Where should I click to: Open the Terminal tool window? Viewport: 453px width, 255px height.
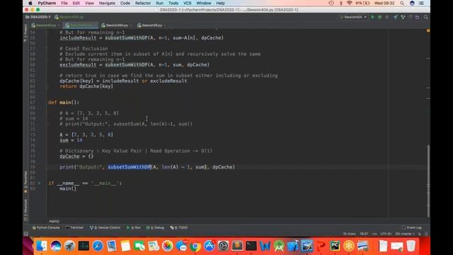point(74,227)
